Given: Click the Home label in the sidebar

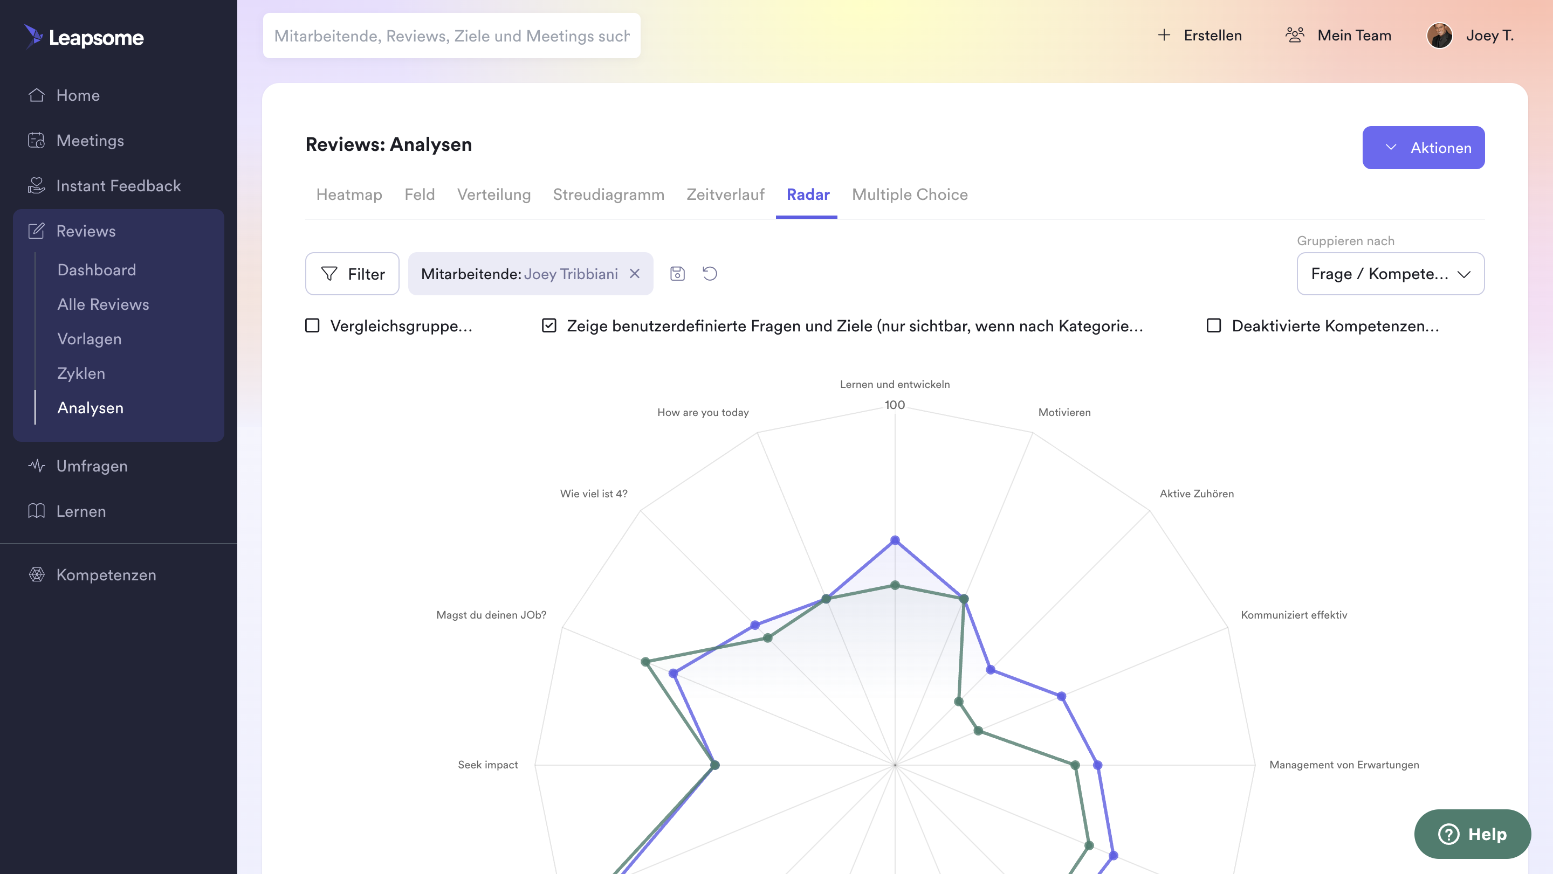Looking at the screenshot, I should click(78, 95).
